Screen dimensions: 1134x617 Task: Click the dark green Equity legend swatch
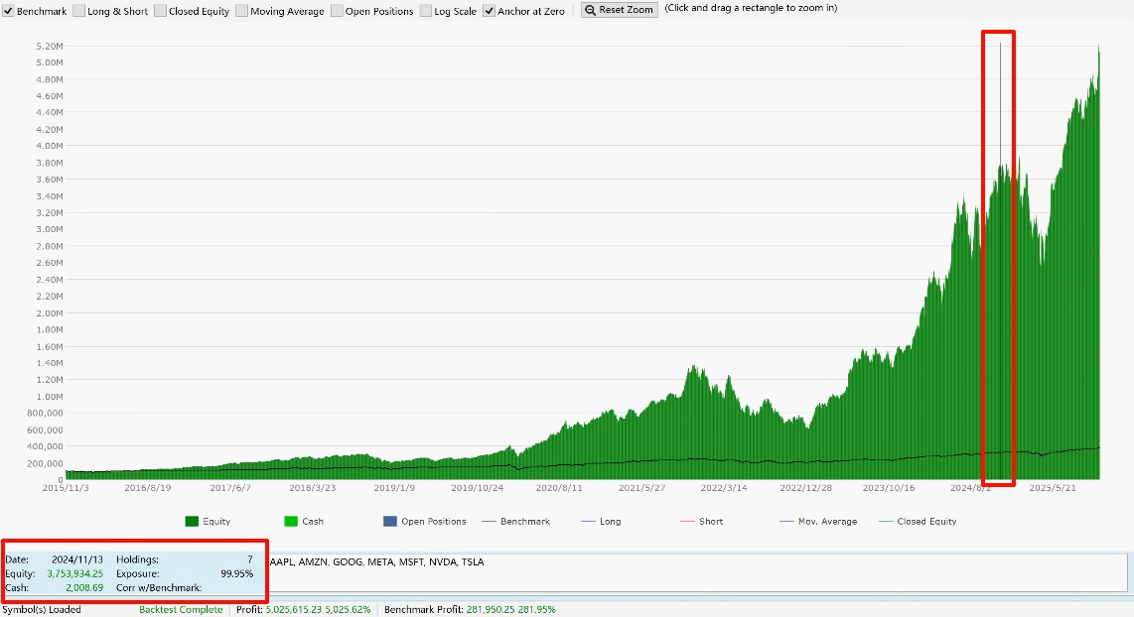click(192, 522)
